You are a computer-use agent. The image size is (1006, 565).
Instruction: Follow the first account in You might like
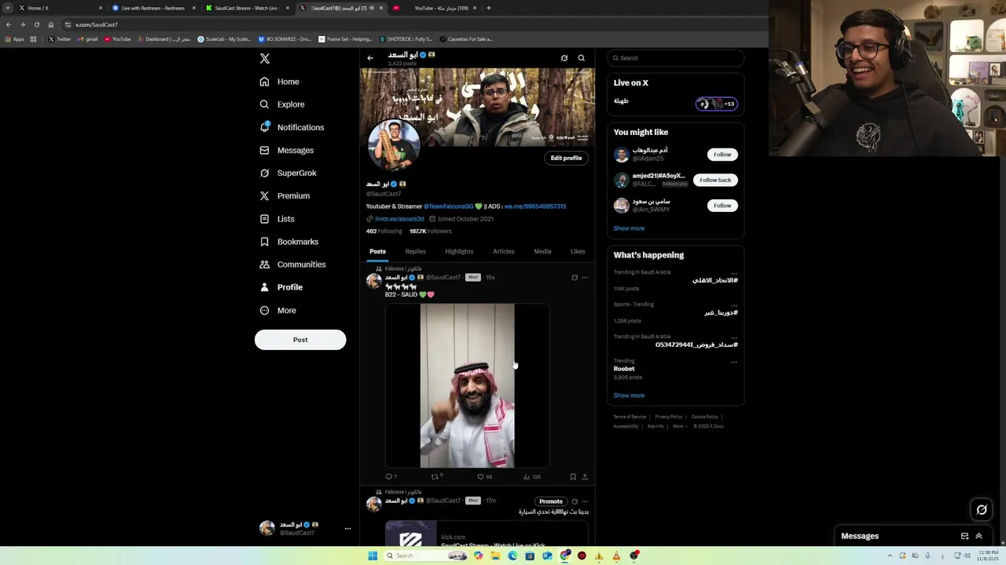click(722, 155)
